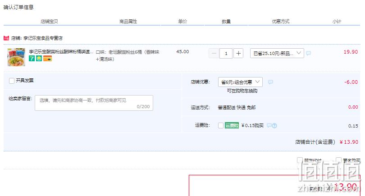Open the store link 李记乐宝食品专营店
Viewport: 365px width, 196px height.
(x=43, y=38)
